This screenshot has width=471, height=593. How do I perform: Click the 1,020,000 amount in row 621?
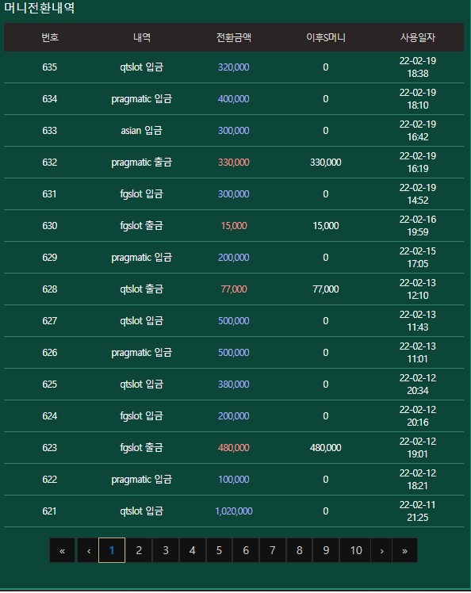click(234, 511)
